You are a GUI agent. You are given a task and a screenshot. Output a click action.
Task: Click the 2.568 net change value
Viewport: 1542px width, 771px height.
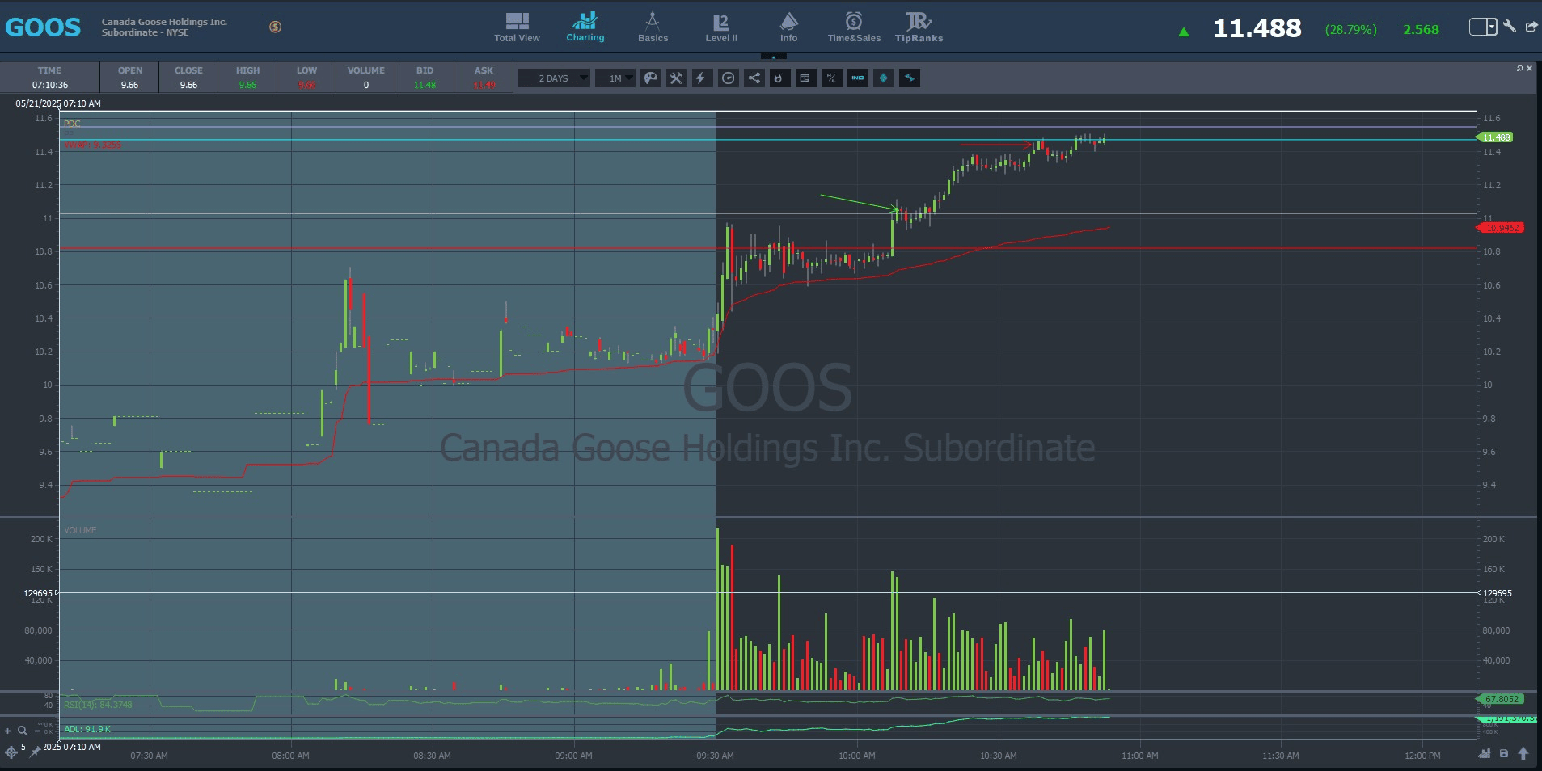click(1421, 30)
